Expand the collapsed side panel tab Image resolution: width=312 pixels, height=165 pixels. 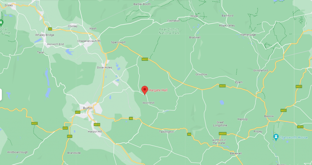pyautogui.click(x=1, y=95)
